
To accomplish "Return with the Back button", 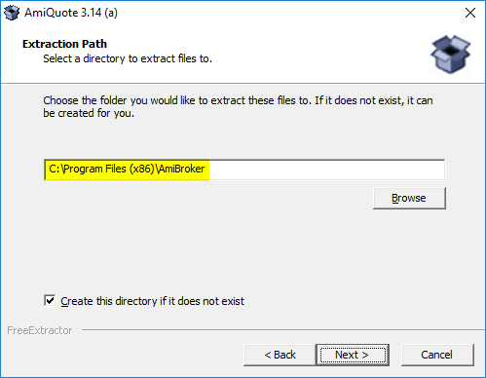I will coord(280,355).
